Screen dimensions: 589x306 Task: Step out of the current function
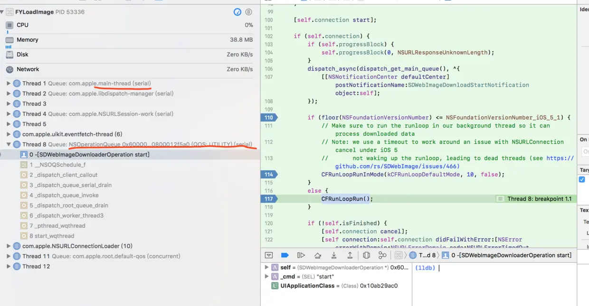(350, 255)
